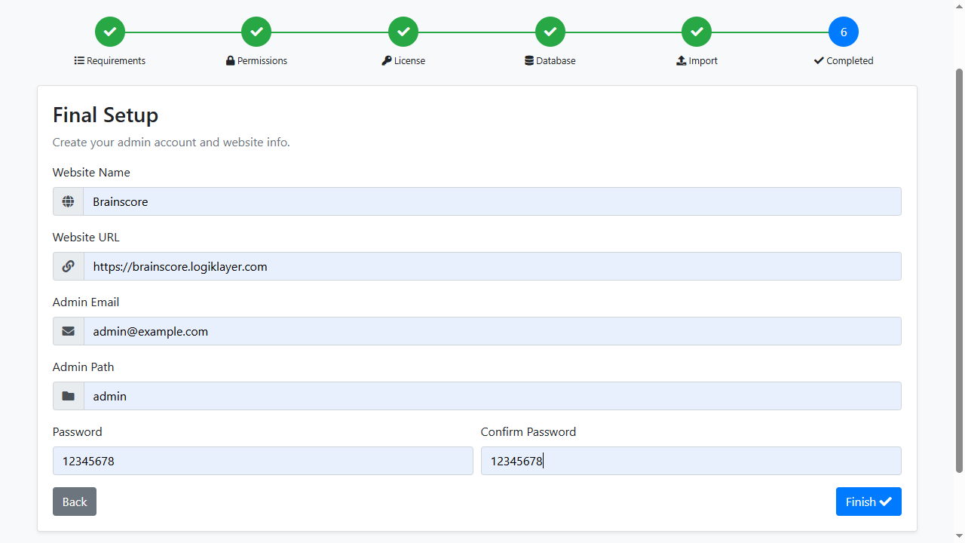Focus the Admin Path field containing admin

pos(492,396)
